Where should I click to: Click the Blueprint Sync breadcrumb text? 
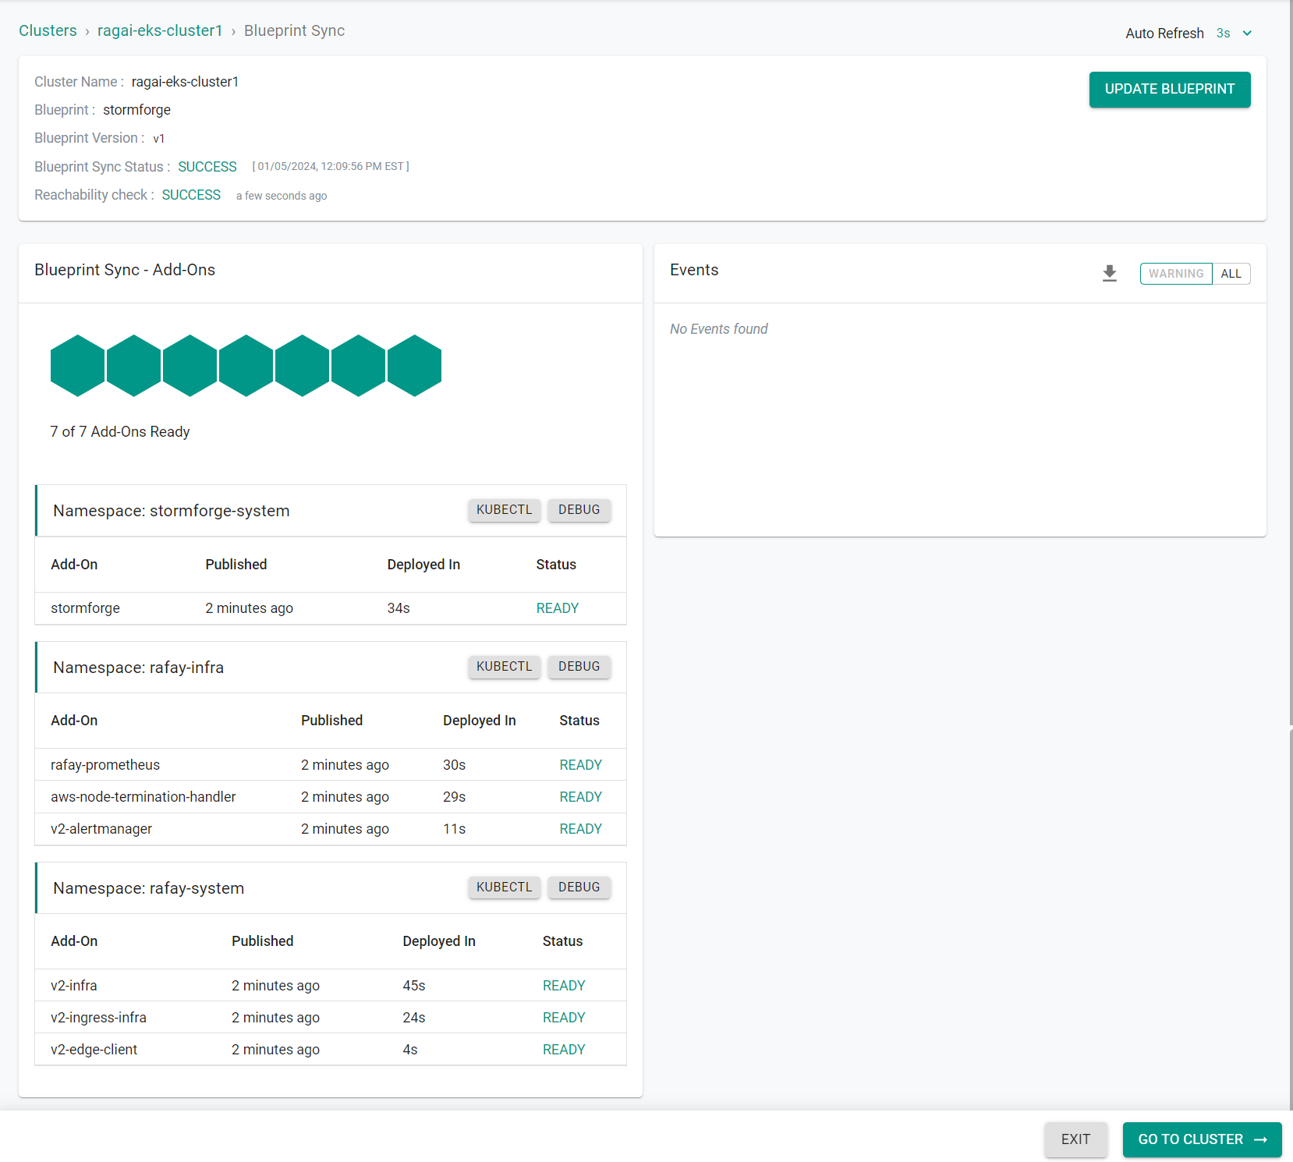tap(294, 30)
